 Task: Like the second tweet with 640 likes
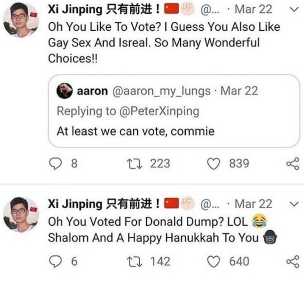click(213, 262)
